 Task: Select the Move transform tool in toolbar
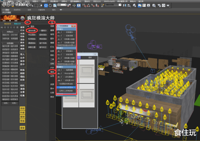pos(46,5)
